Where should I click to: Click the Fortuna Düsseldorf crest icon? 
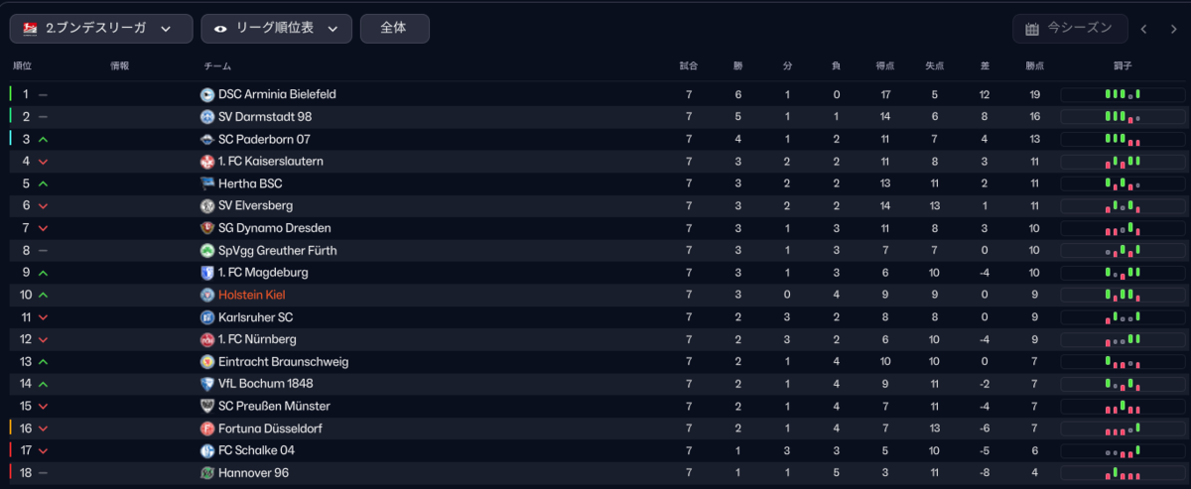pos(207,428)
